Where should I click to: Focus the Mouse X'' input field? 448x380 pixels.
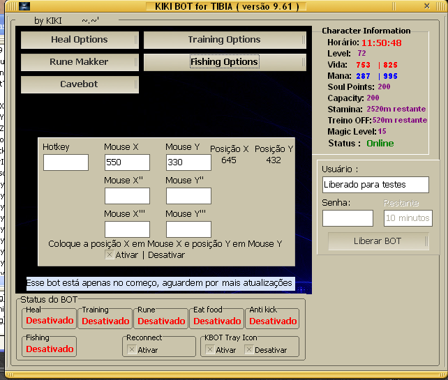(x=127, y=196)
